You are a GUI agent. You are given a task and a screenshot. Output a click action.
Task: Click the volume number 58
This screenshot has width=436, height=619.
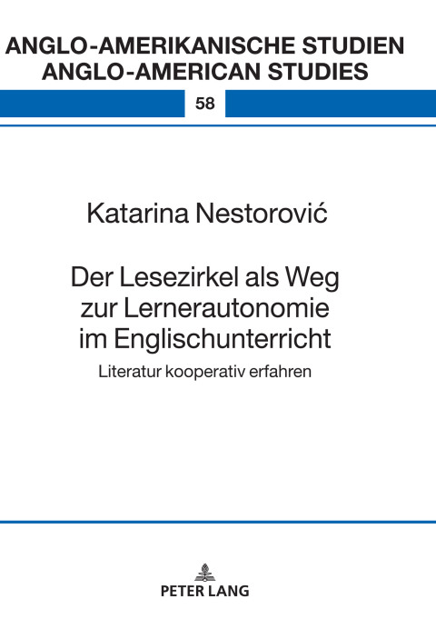(205, 104)
